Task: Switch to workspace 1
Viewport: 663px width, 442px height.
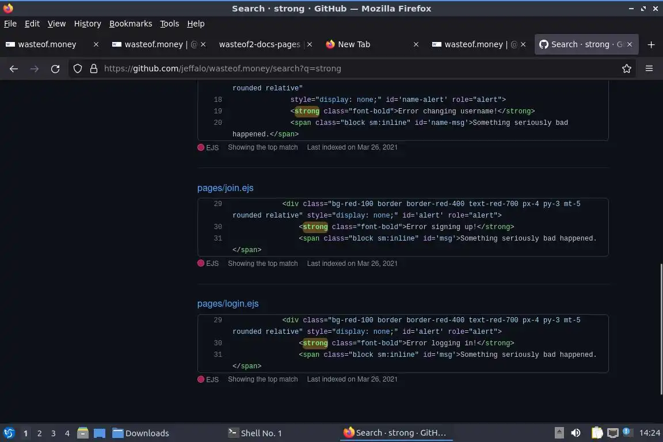Action: [25, 433]
